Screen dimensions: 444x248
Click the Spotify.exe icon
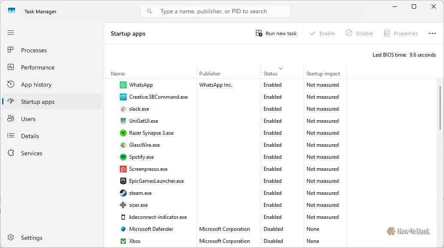tap(123, 157)
